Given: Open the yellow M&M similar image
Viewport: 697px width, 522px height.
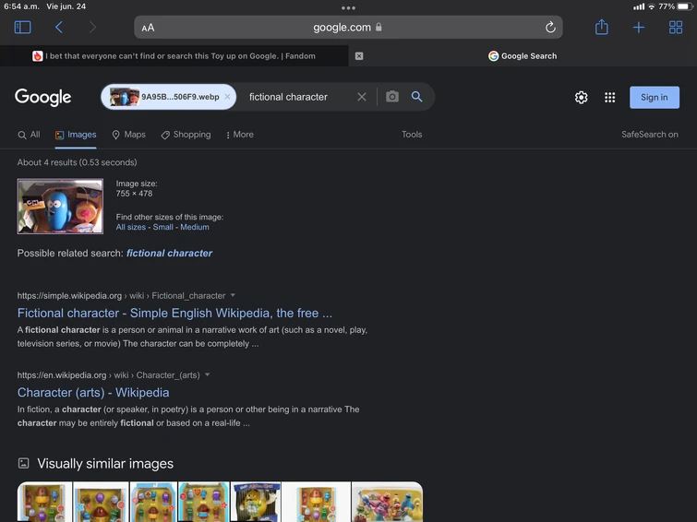Looking at the screenshot, I should coord(256,502).
